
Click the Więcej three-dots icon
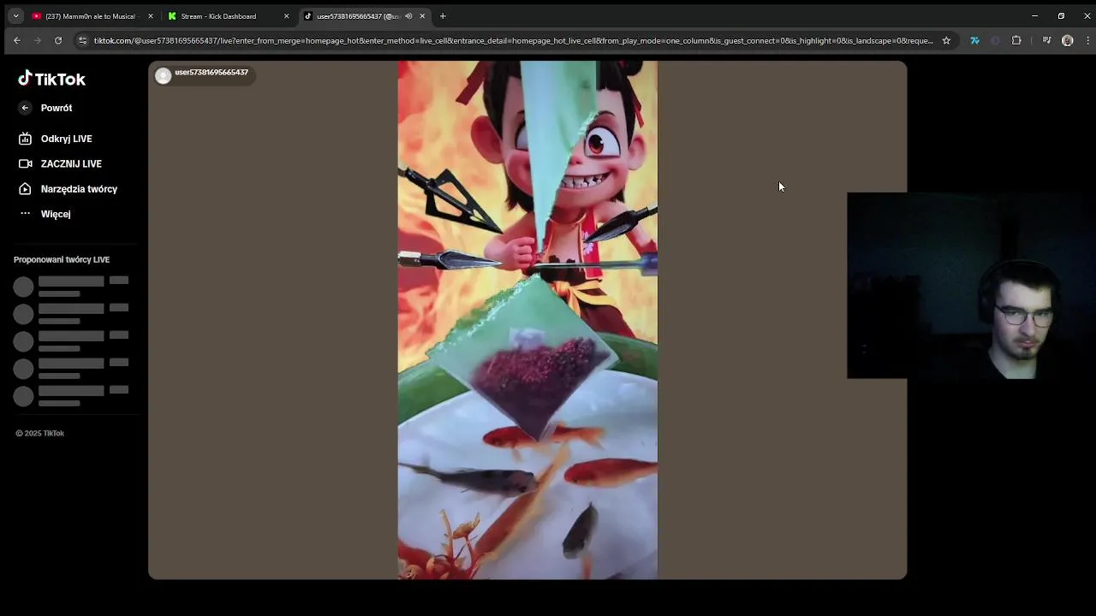click(25, 214)
